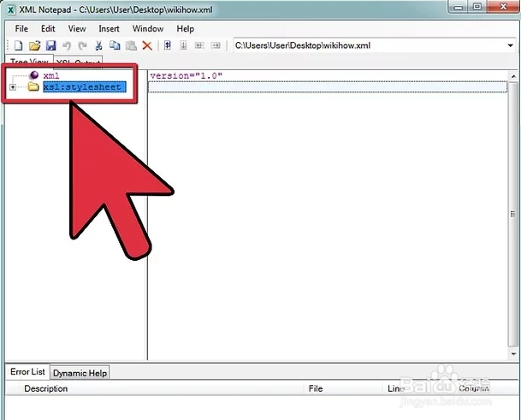The width and height of the screenshot is (521, 420).
Task: Open the Edit menu
Action: coord(48,29)
